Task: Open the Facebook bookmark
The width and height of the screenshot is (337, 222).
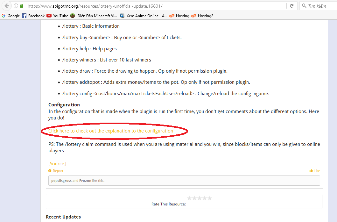Action: point(33,16)
